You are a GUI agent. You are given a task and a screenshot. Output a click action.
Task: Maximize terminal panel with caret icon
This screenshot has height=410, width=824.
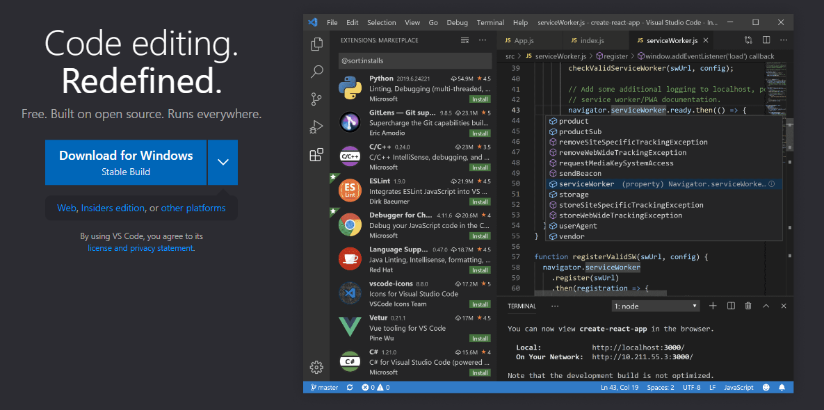pyautogui.click(x=766, y=306)
